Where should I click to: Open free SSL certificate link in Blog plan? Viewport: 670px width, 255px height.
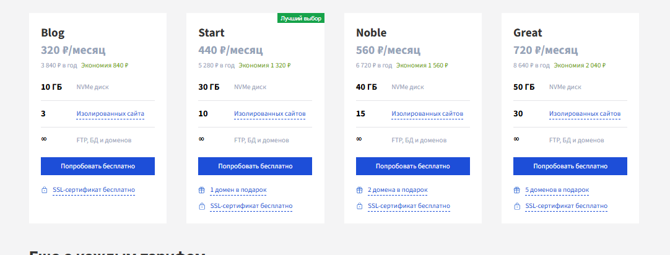[94, 190]
